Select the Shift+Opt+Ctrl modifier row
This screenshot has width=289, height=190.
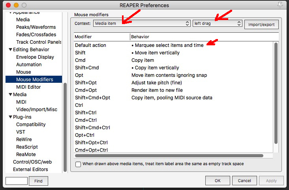173,143
